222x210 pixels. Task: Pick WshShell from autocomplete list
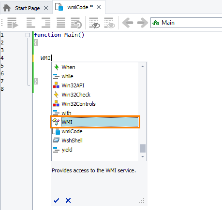point(95,140)
